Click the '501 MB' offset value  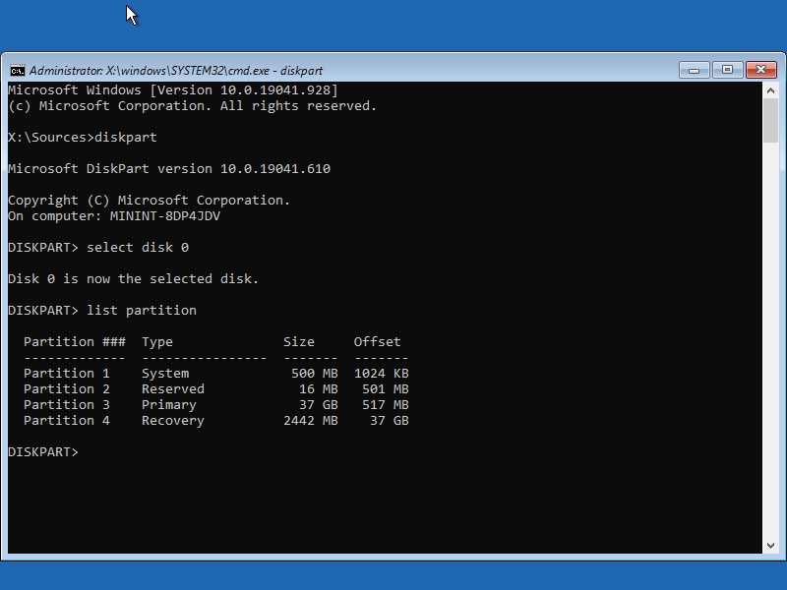pos(385,388)
